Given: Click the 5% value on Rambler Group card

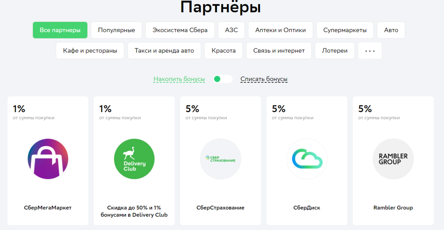Looking at the screenshot, I should coord(365,109).
